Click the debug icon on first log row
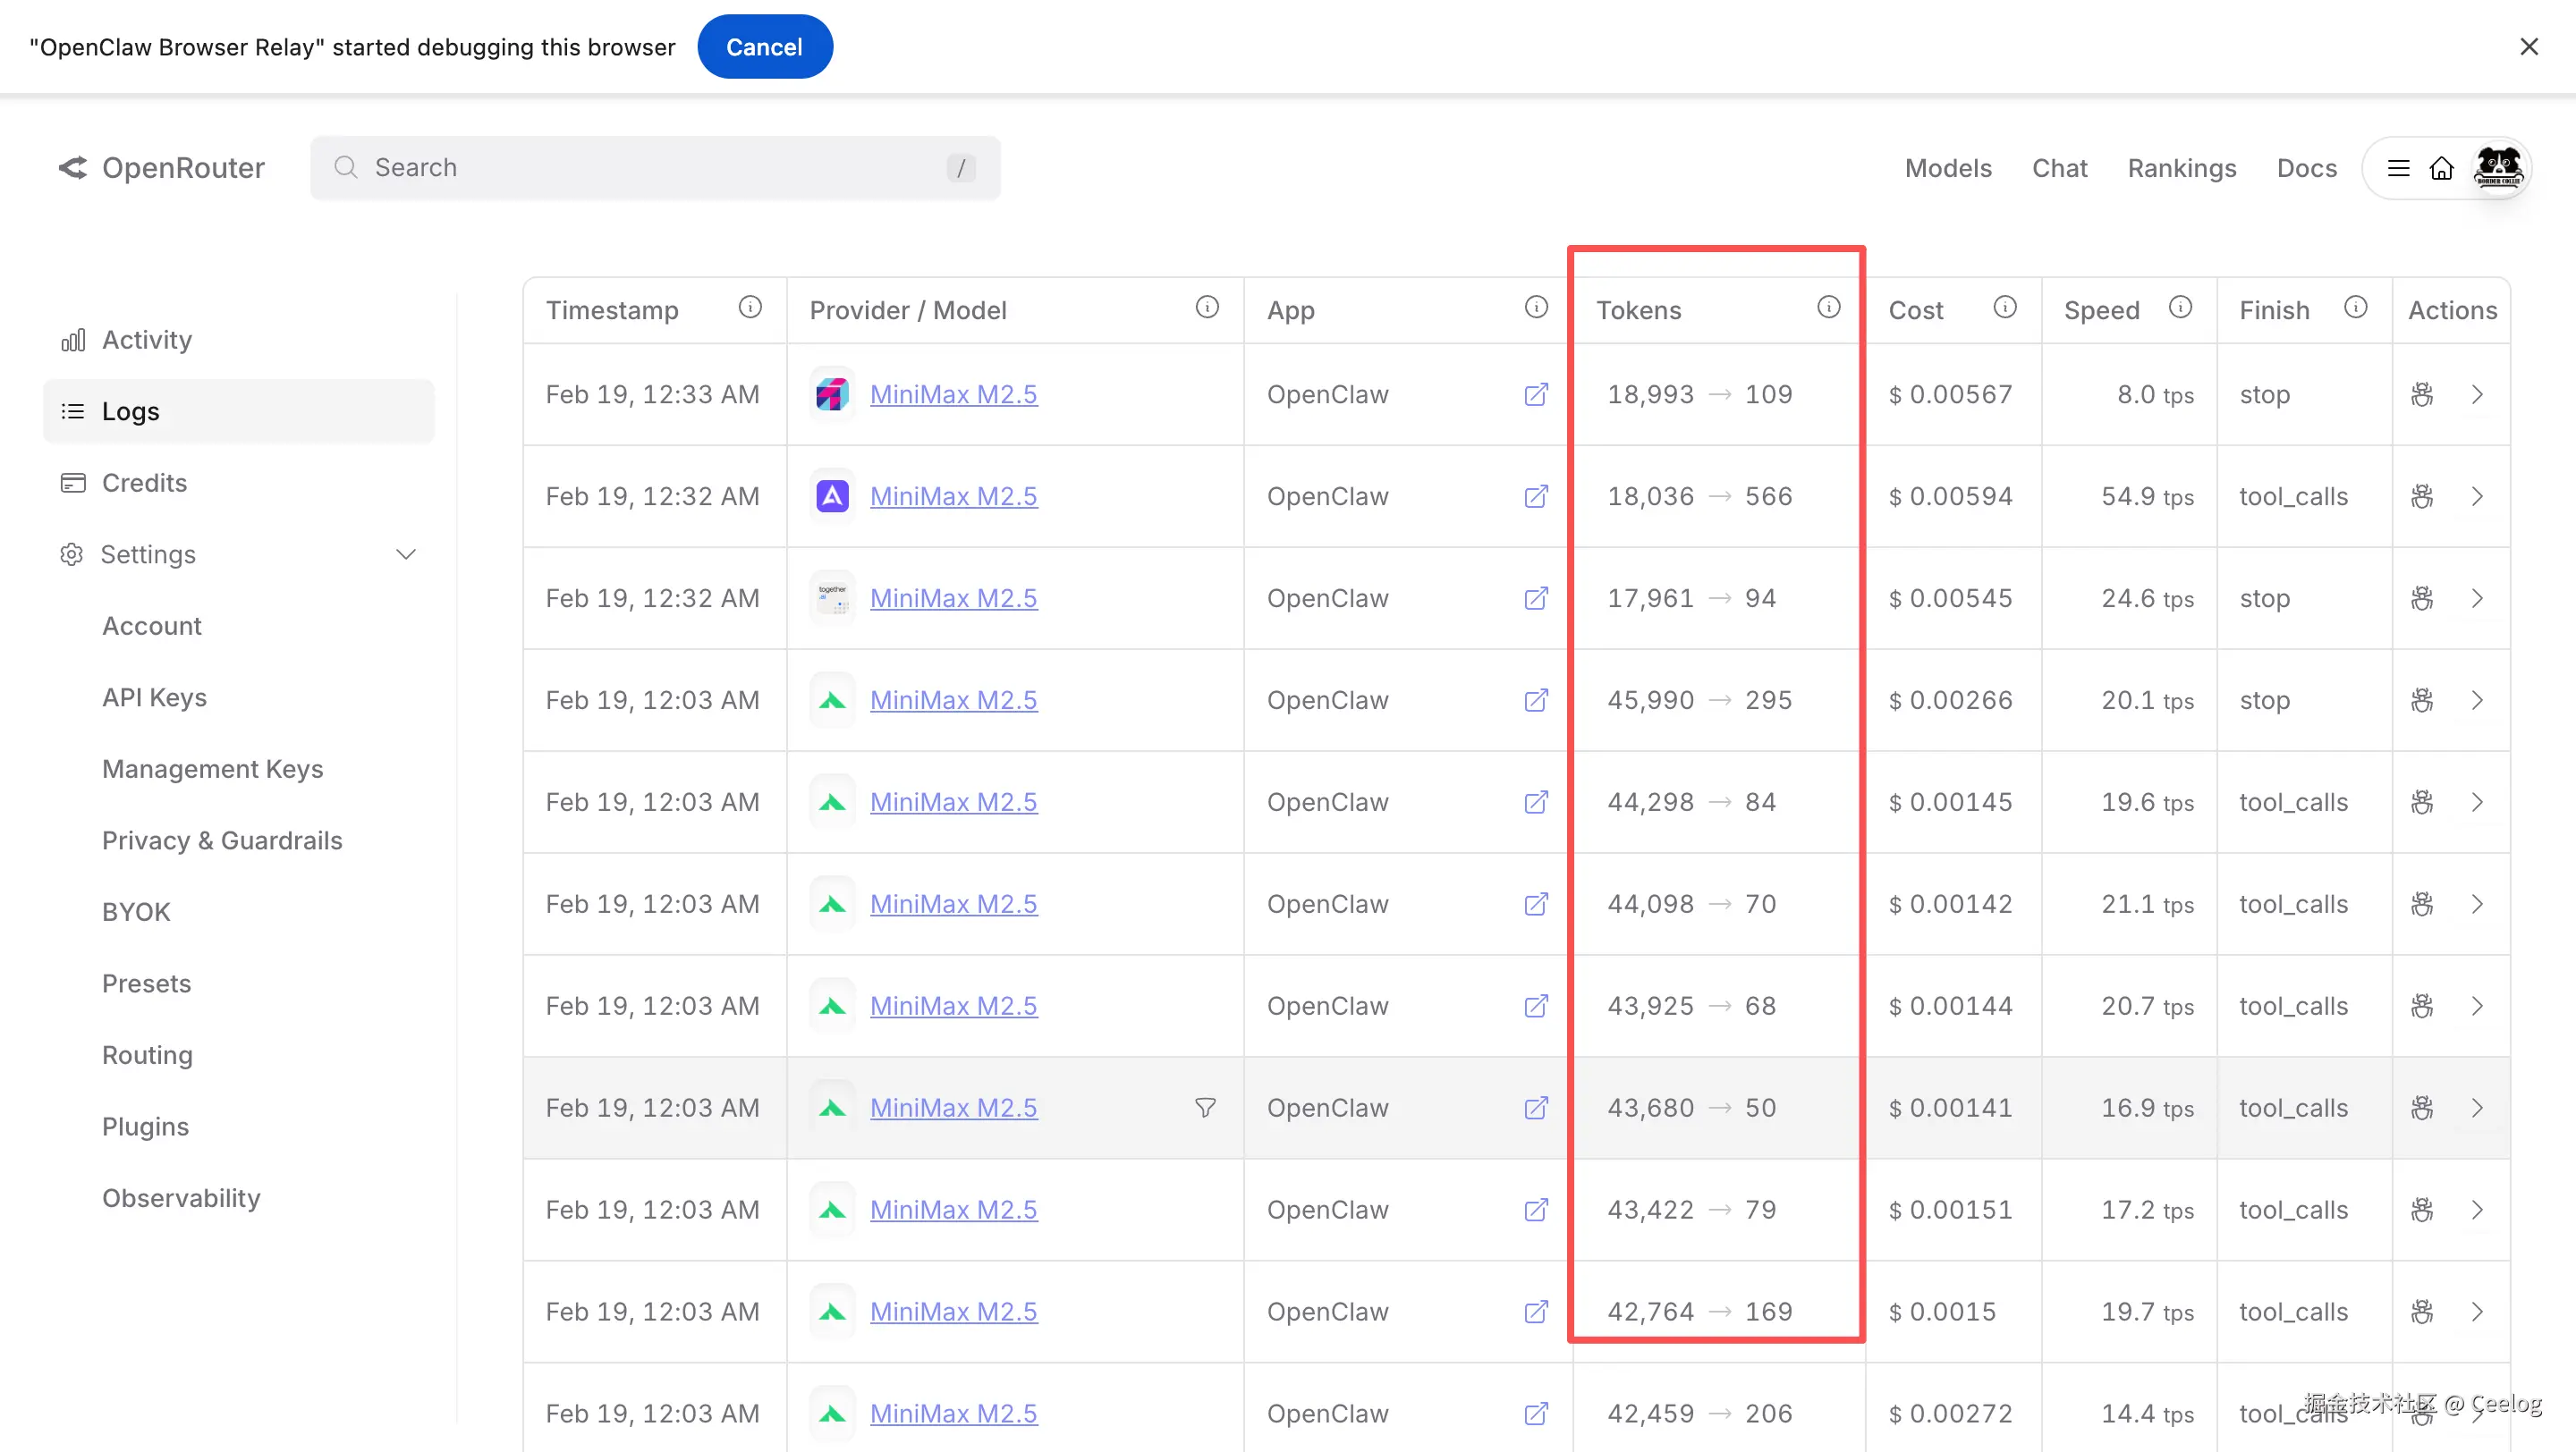The image size is (2576, 1452). 2421,394
